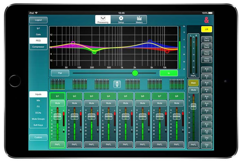Click the green EQ width slider knob
The width and height of the screenshot is (240, 162).
tap(135, 73)
